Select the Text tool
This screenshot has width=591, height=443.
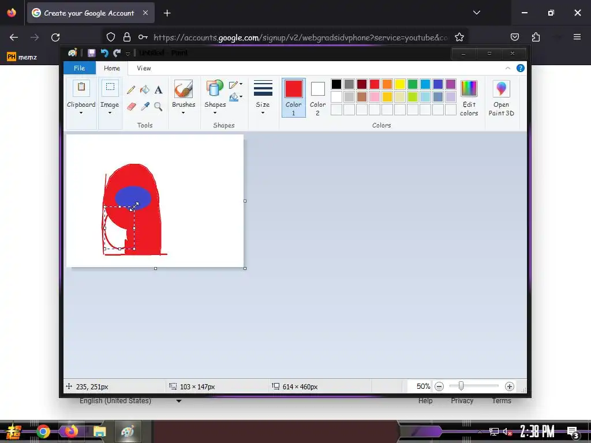(x=158, y=89)
